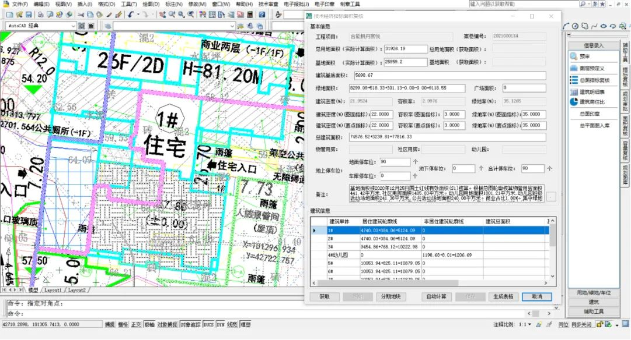Screen dimensions: 631x340
Task: Open 建筑明细表 in the side panel
Action: [591, 91]
